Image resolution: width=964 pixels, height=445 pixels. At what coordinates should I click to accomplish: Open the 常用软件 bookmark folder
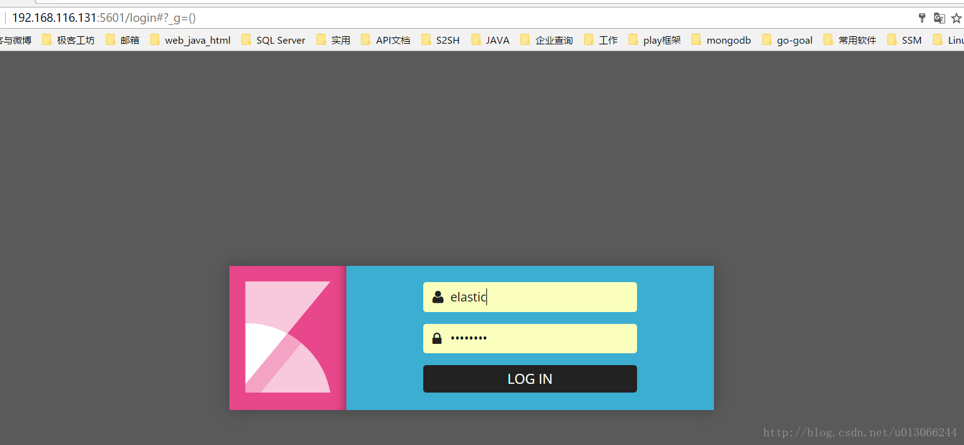click(x=850, y=40)
